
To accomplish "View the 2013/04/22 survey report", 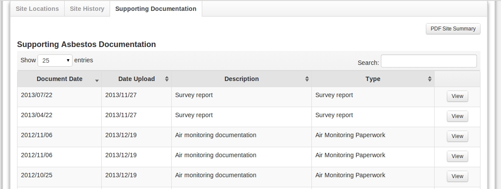I will click(457, 116).
